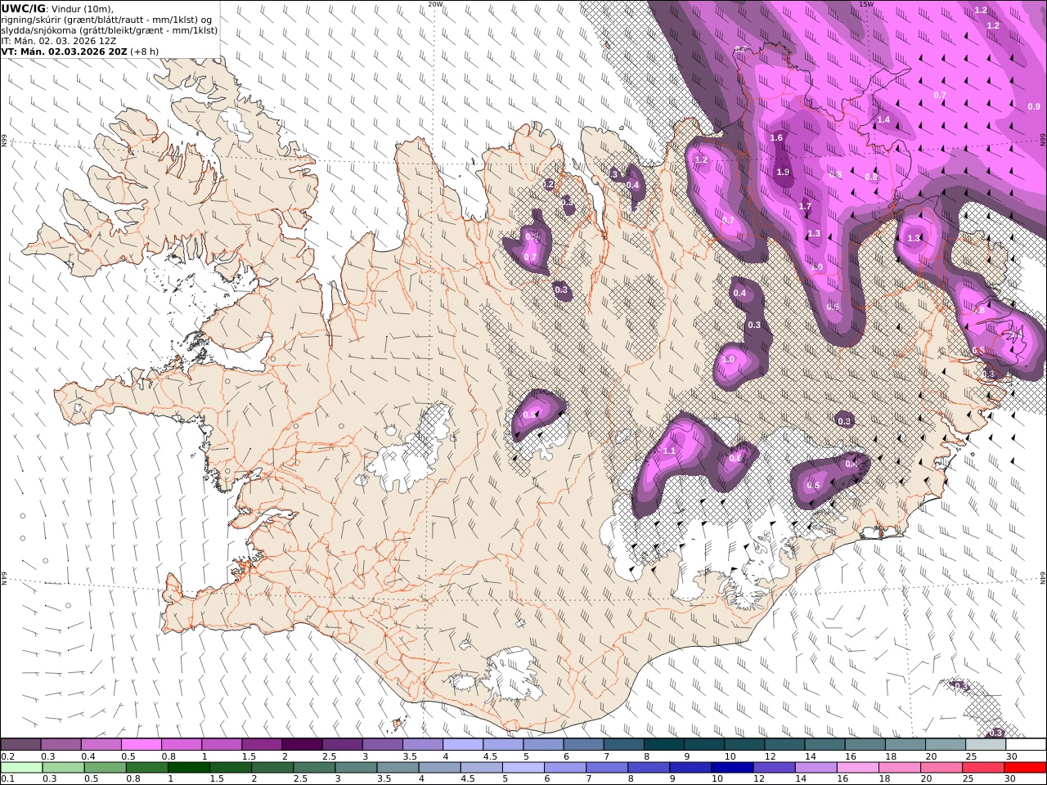Click the '15W' longitude label

pyautogui.click(x=866, y=4)
